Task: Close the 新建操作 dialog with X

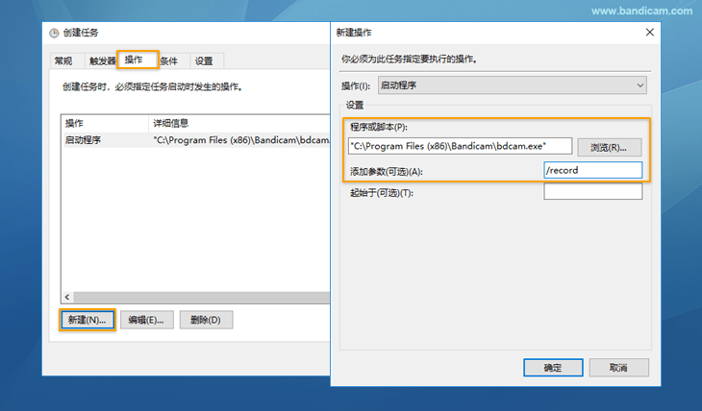Action: [650, 33]
